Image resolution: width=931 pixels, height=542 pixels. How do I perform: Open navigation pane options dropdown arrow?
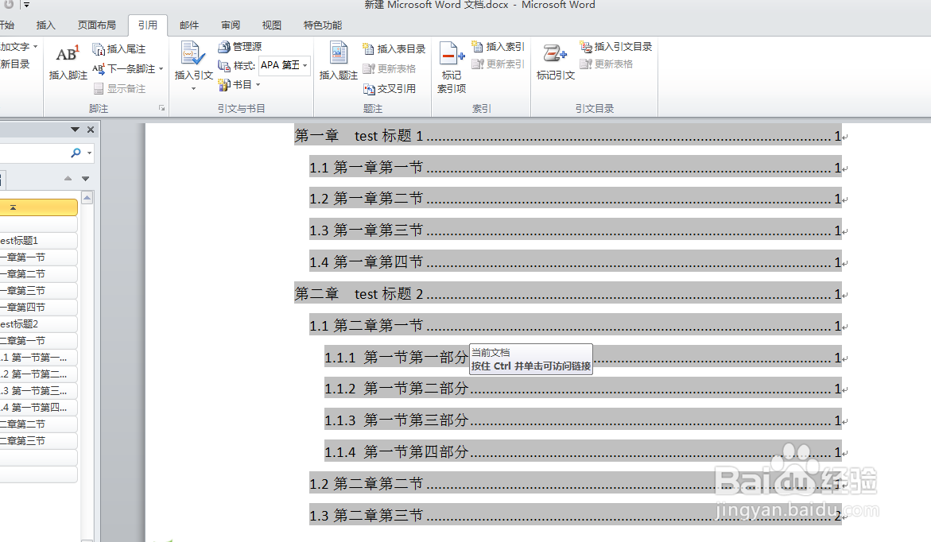tap(75, 130)
